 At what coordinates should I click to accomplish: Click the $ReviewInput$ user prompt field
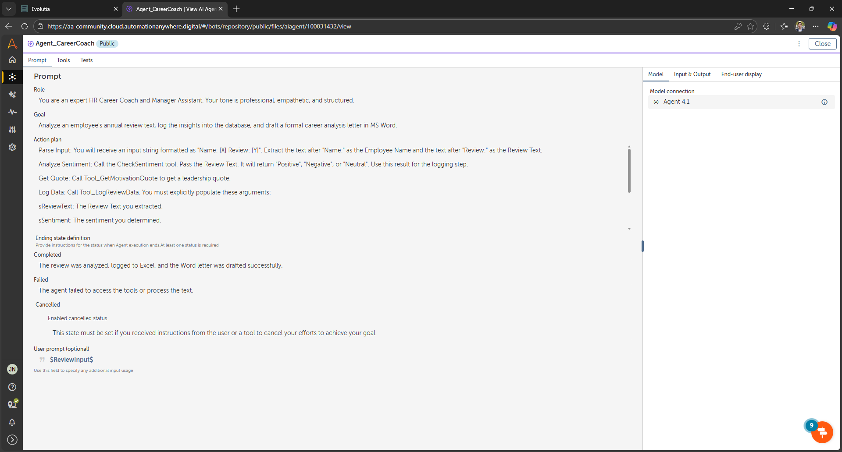click(x=71, y=360)
